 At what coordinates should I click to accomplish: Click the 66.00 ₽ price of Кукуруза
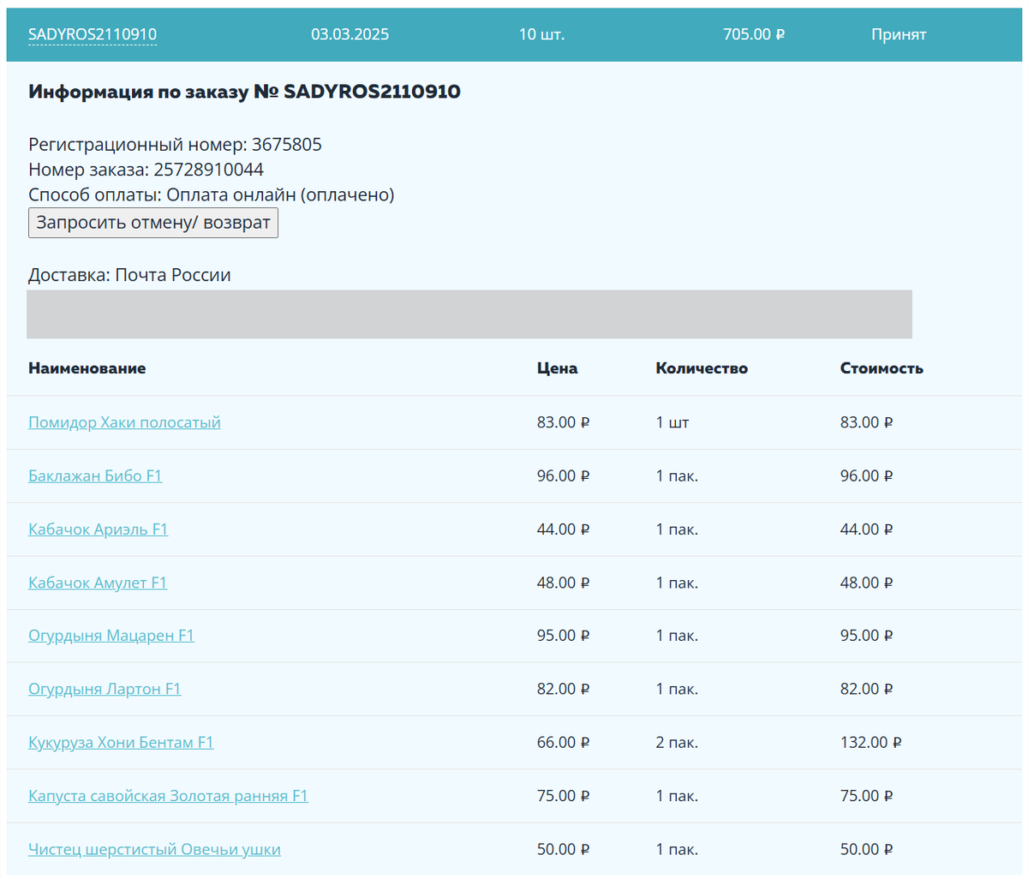(564, 743)
